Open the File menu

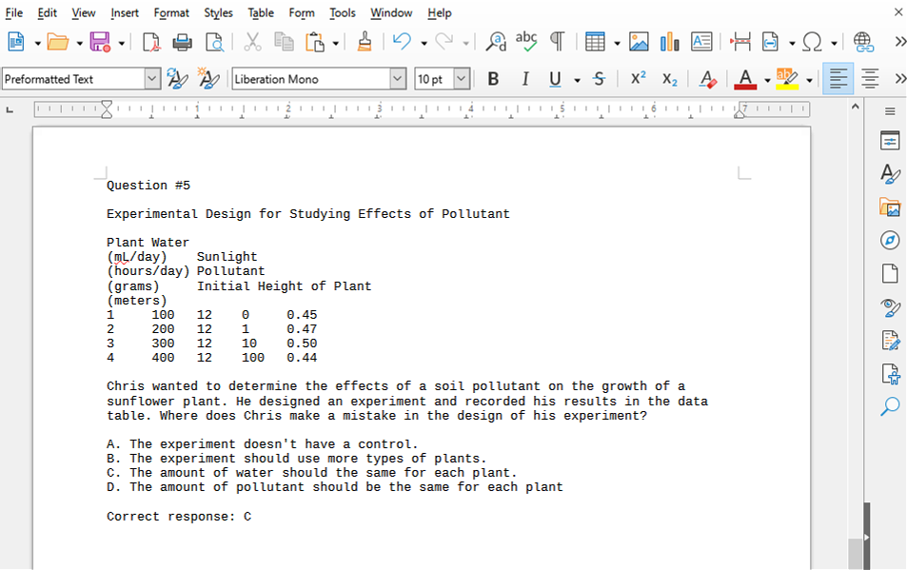point(14,12)
